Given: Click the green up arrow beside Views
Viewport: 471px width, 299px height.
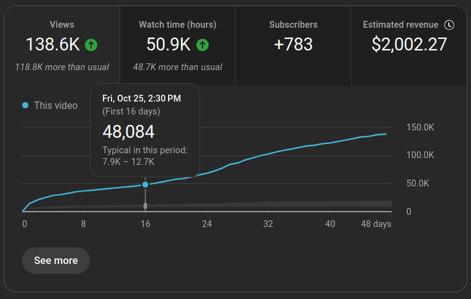Looking at the screenshot, I should 91,45.
